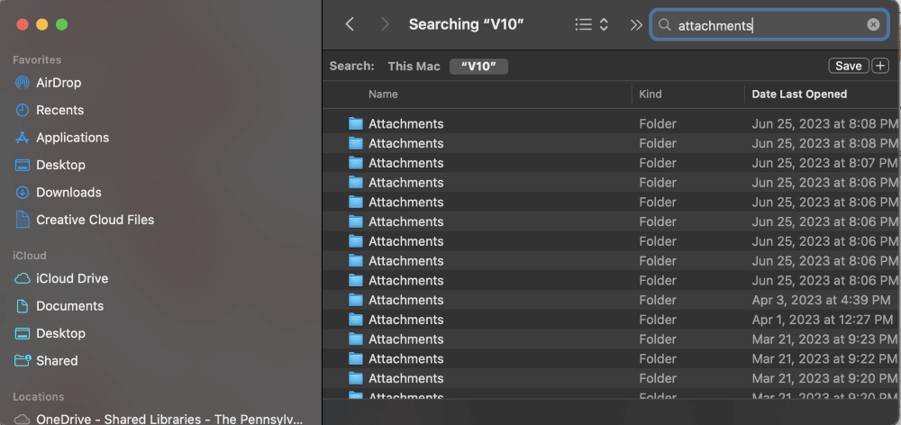Sort results by the Kind column
The width and height of the screenshot is (901, 425).
[x=651, y=94]
